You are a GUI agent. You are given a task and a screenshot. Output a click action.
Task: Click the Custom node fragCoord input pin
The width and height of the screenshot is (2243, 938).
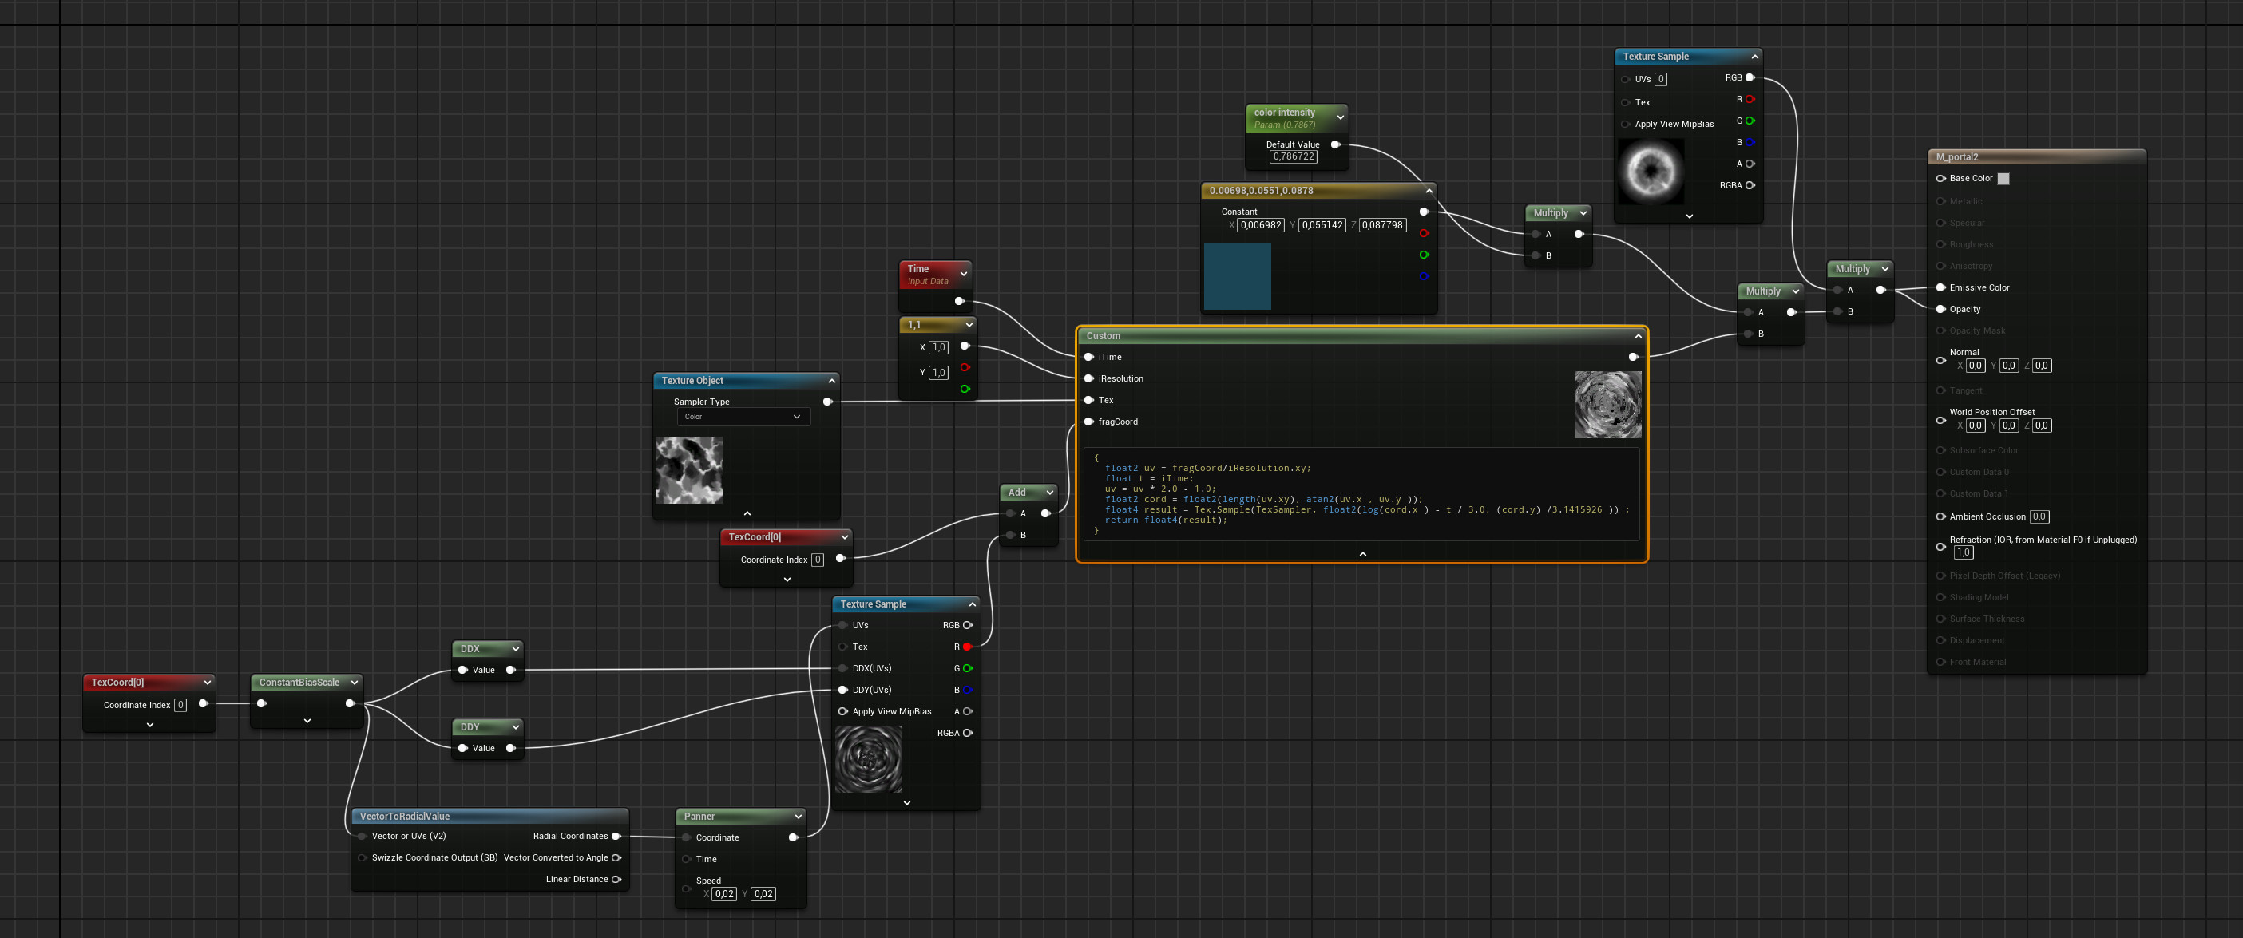pyautogui.click(x=1088, y=422)
